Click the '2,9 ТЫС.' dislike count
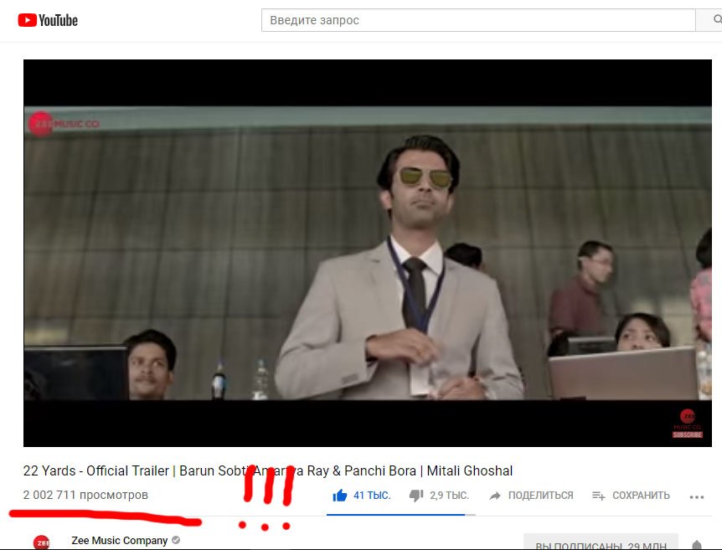This screenshot has height=550, width=722. [x=450, y=496]
